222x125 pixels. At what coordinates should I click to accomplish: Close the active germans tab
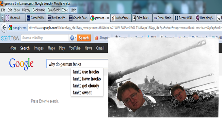[108, 18]
